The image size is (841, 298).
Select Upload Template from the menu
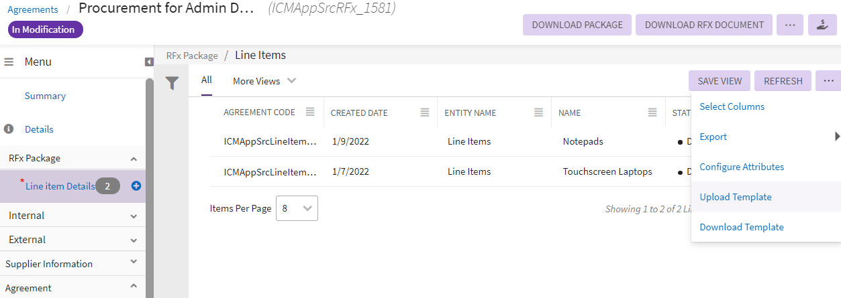(x=735, y=197)
